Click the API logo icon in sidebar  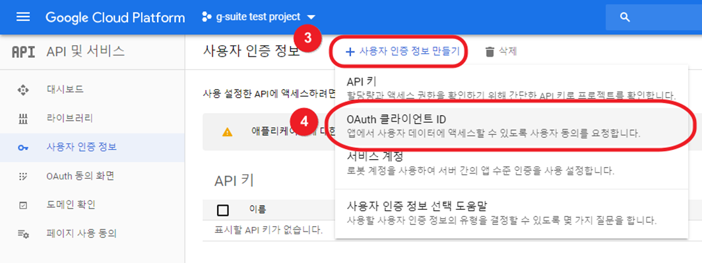pos(23,52)
